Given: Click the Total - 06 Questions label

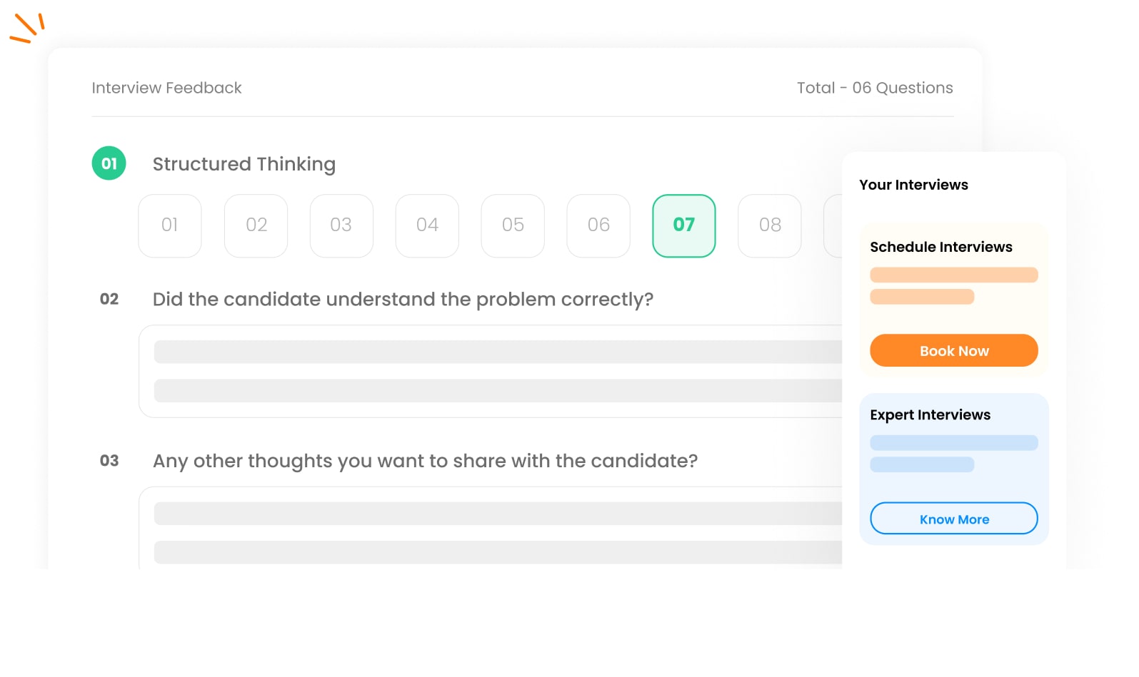Looking at the screenshot, I should 875,88.
